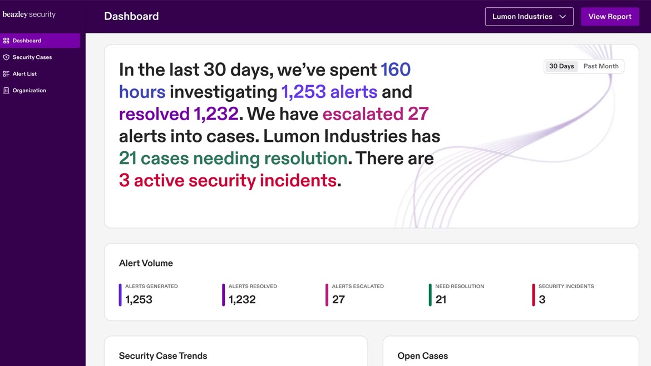This screenshot has width=651, height=366.
Task: Click the Alerts Escalated 27 stat
Action: [338, 299]
